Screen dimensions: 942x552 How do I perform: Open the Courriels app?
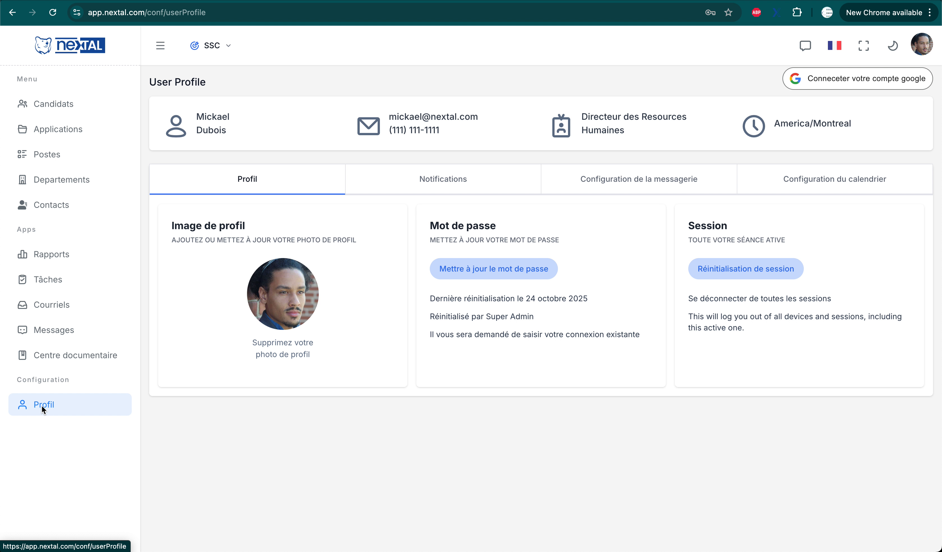coord(52,305)
